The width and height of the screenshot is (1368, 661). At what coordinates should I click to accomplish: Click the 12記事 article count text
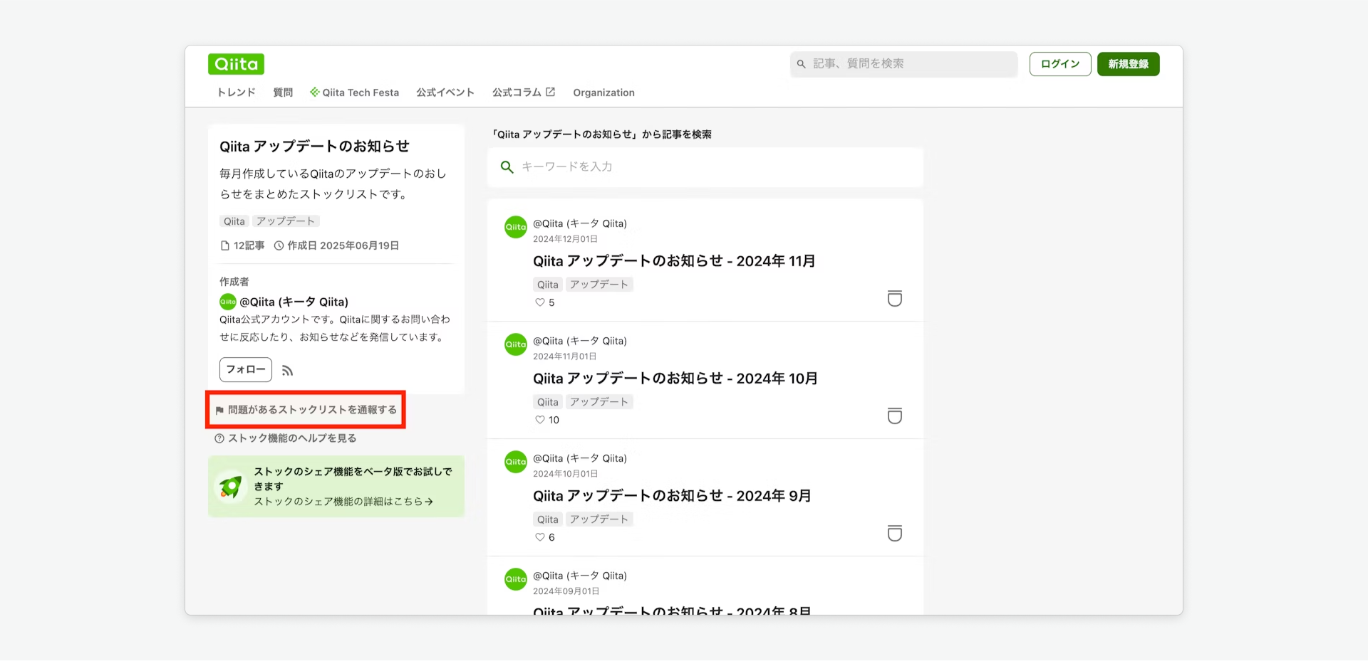point(249,245)
